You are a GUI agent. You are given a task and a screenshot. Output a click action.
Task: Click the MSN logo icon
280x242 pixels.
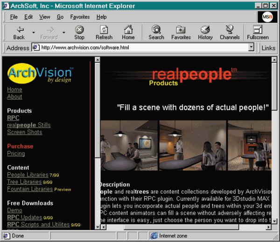267,17
